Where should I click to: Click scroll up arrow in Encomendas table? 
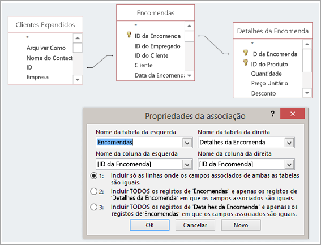189,26
